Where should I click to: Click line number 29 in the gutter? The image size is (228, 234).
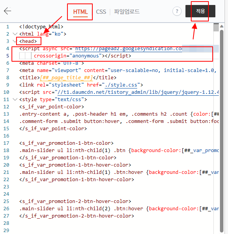click(x=6, y=231)
